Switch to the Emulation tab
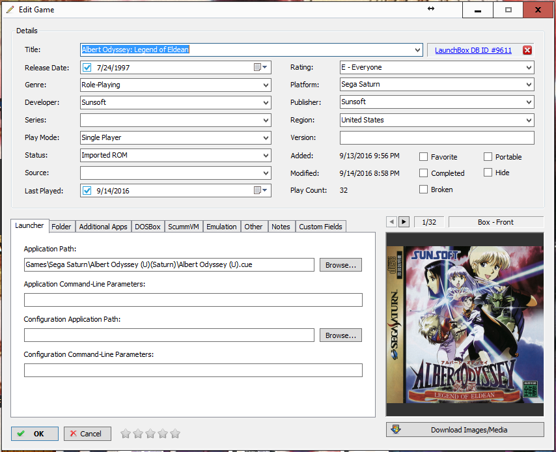The width and height of the screenshot is (556, 452). tap(221, 227)
